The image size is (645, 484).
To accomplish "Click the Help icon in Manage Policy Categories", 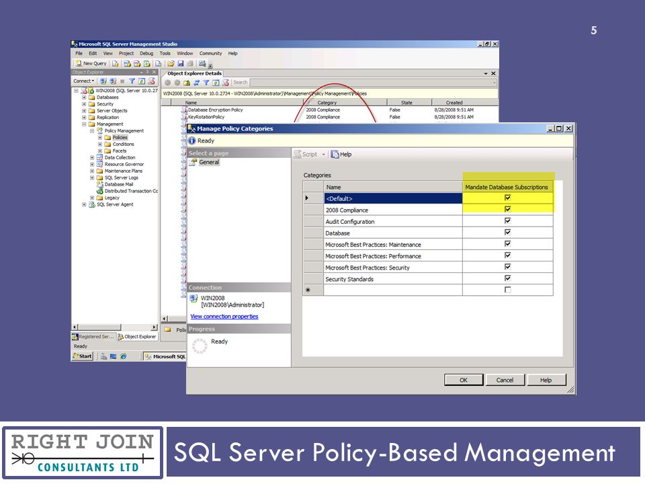I will click(x=335, y=155).
